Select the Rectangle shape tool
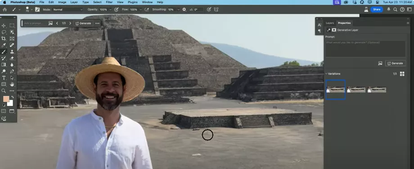Viewport: 414px width, 169px height. [x=4, y=84]
